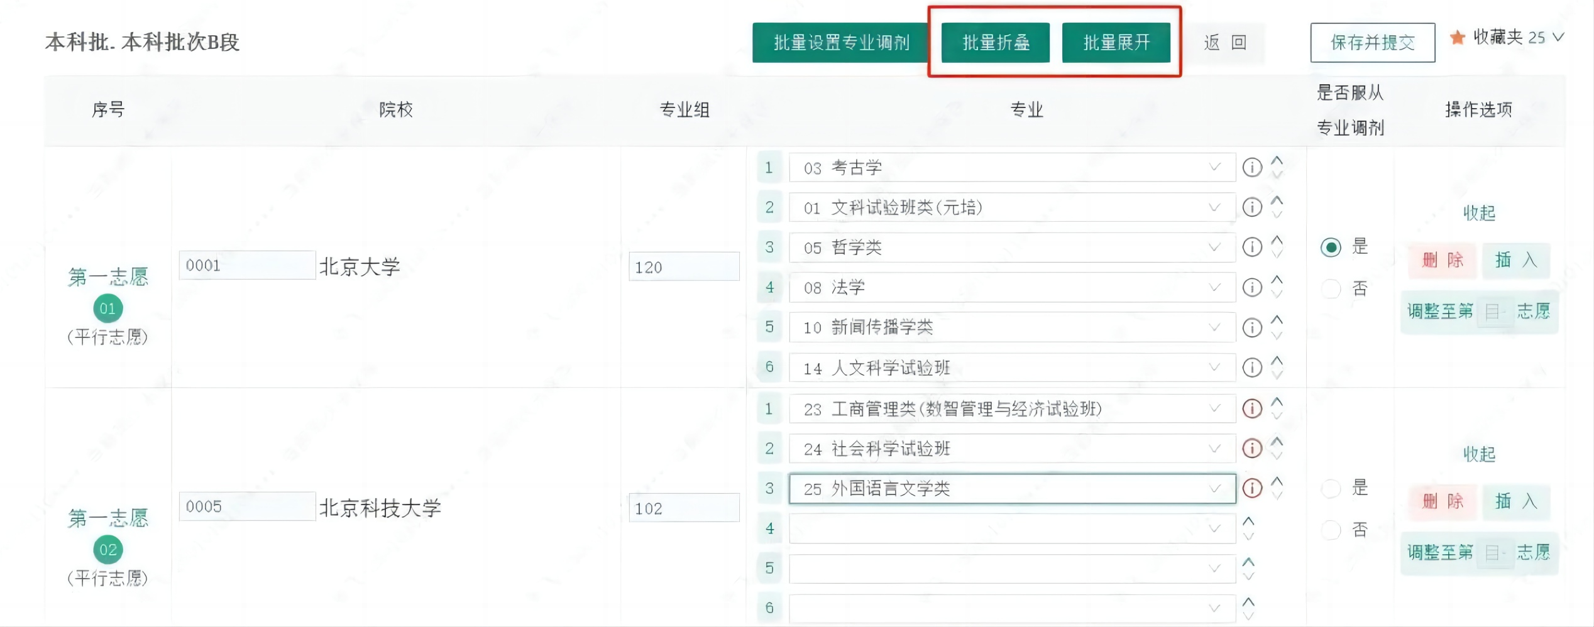
Task: Click major group field 120
Action: (x=684, y=266)
